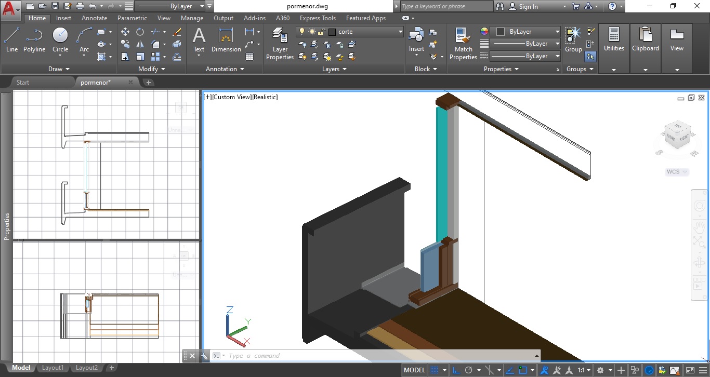710x377 pixels.
Task: Activate the Arc tool
Action: point(84,41)
